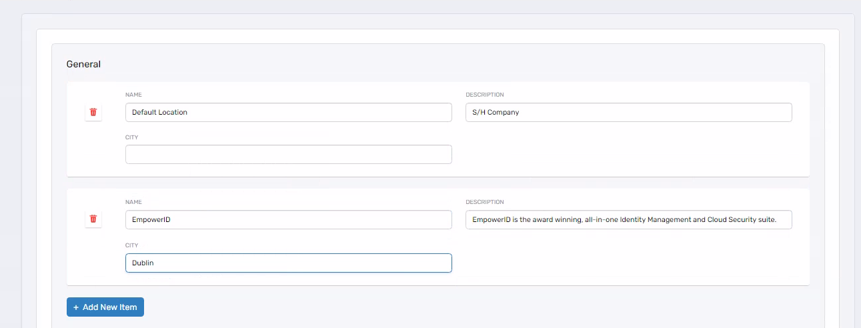Edit the S/H Company description field
Image resolution: width=861 pixels, height=328 pixels.
pos(629,112)
